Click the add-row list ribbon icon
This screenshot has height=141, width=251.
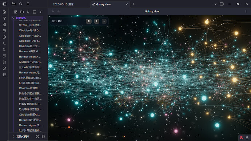(x=4, y=56)
